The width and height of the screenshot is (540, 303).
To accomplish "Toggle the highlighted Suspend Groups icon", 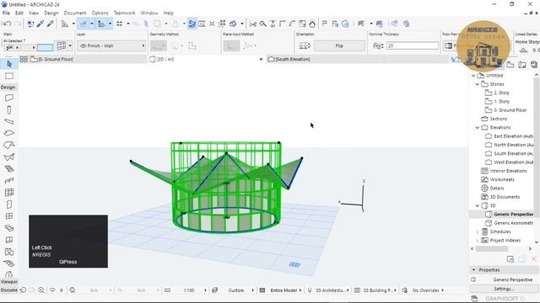I will (x=192, y=24).
